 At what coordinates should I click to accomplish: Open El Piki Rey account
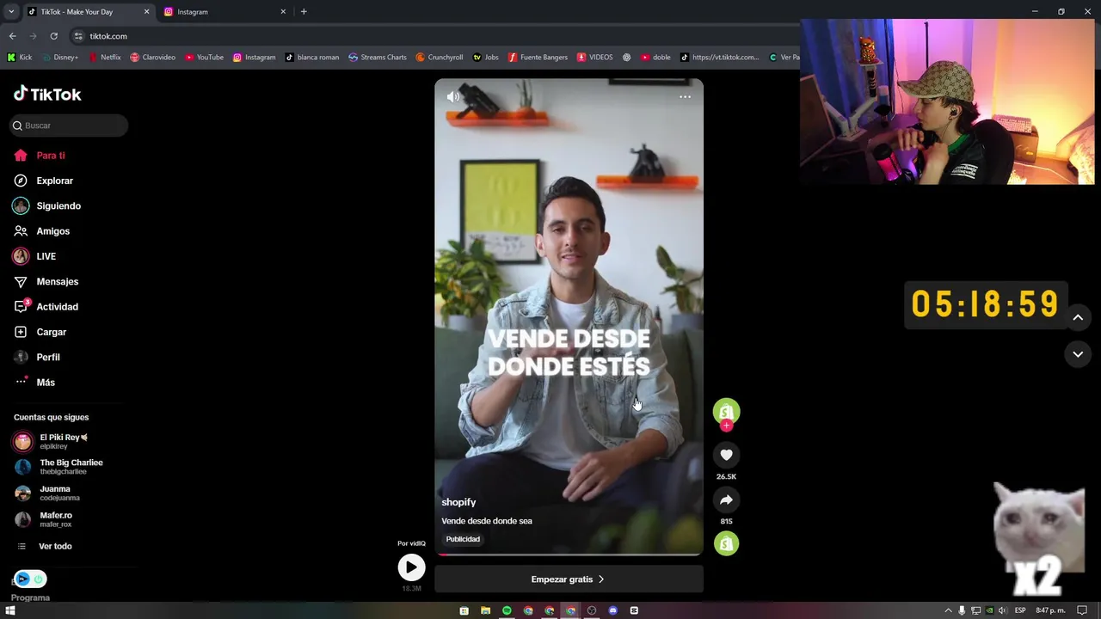(x=64, y=441)
